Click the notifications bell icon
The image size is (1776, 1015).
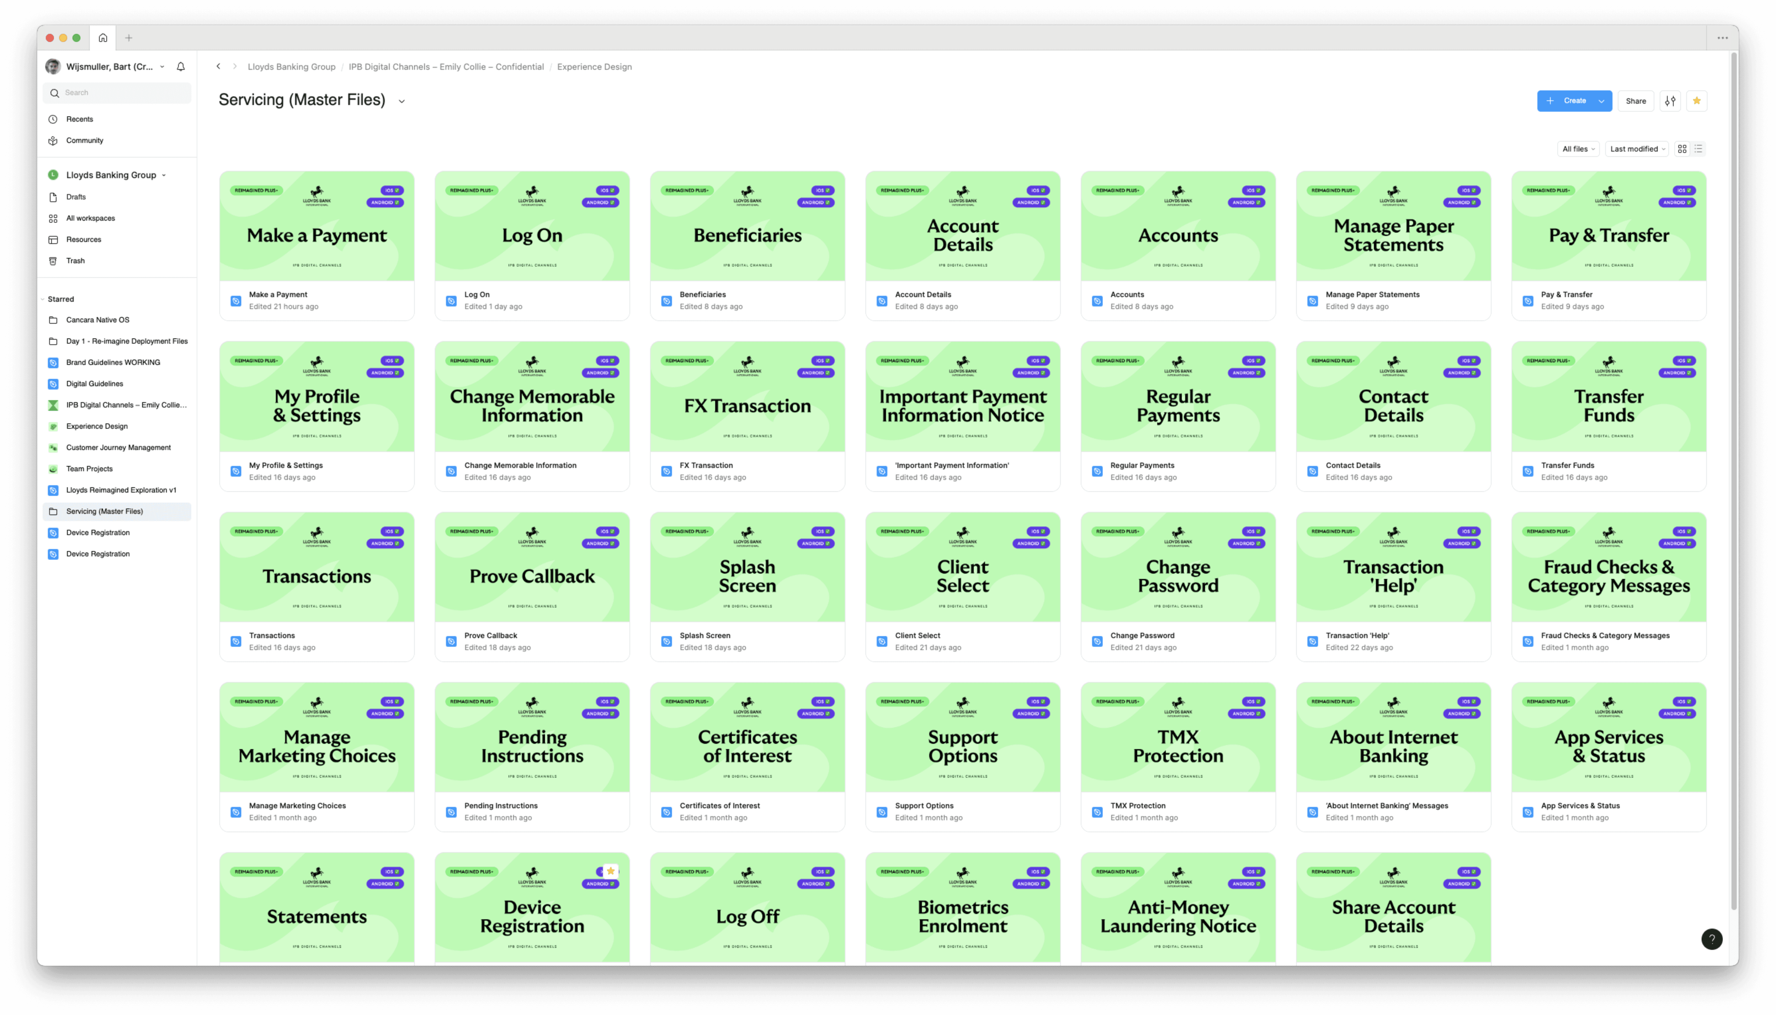[180, 67]
